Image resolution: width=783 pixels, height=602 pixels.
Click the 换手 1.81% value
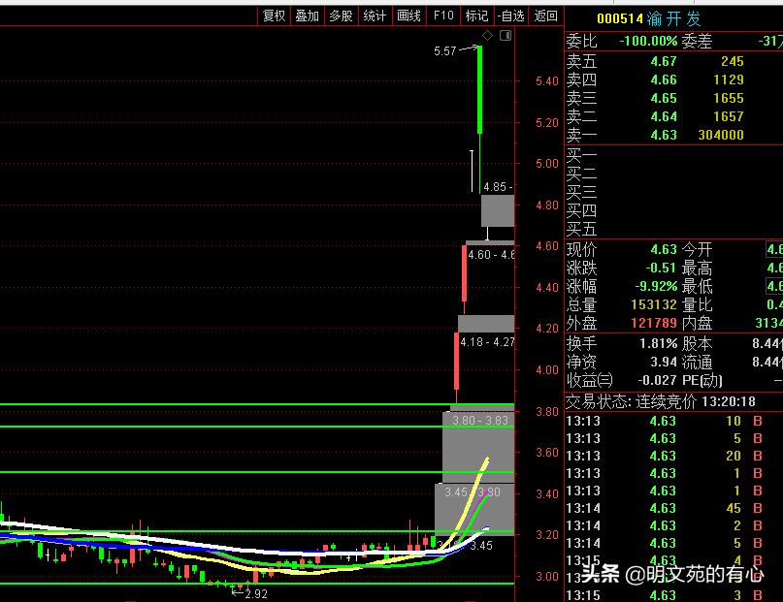click(x=658, y=343)
